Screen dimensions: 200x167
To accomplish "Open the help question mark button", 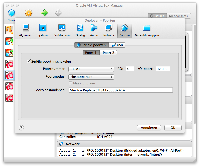I will coord(21,128).
